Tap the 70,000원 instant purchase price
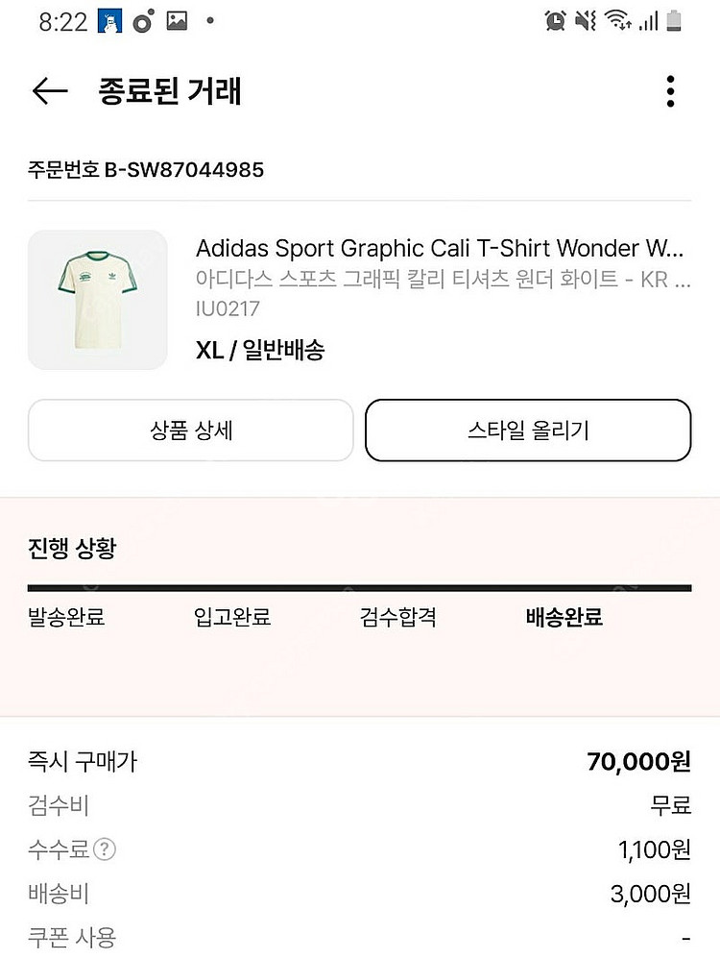This screenshot has height=959, width=720. (x=638, y=762)
